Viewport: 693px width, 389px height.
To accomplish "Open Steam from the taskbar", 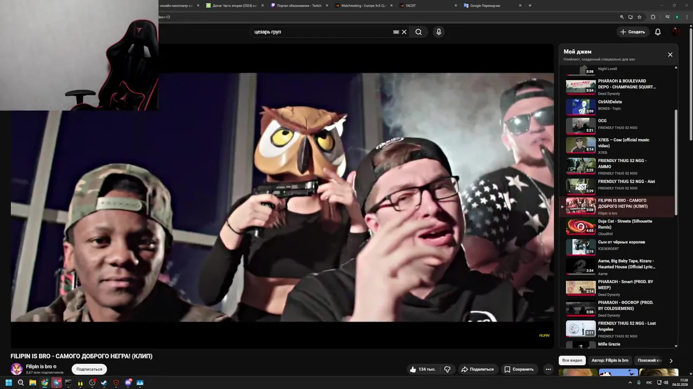I will tap(104, 383).
